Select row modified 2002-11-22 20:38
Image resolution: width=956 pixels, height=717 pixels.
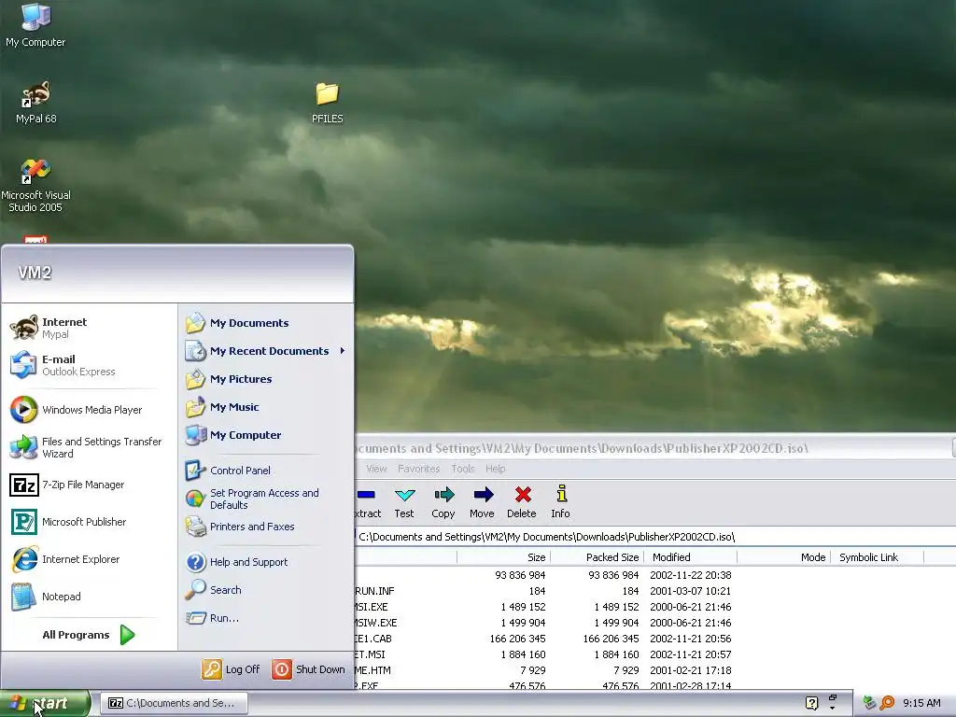654,575
